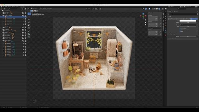Toggle viewport overlays icon
This screenshot has width=199, height=112.
pos(150,9)
